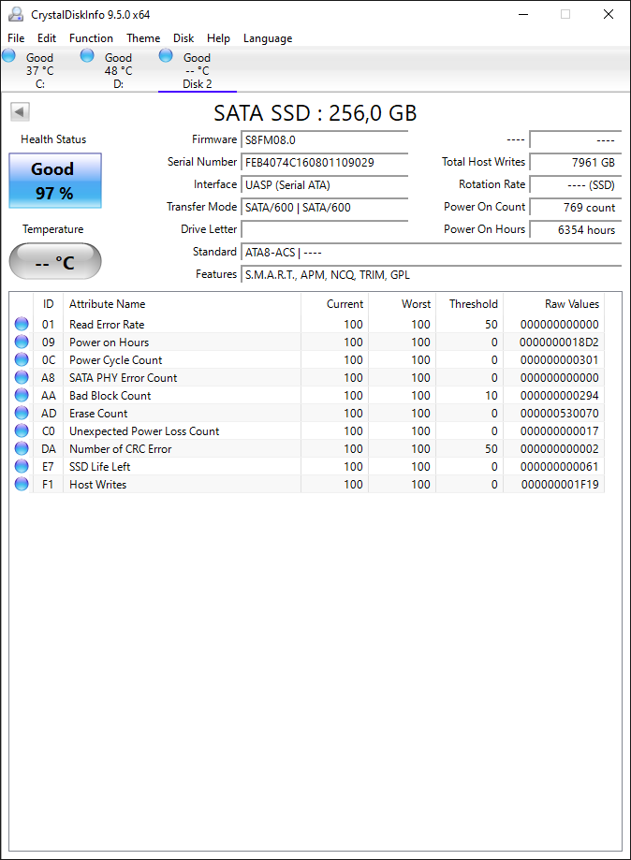Go to previous disk with left arrow
631x860 pixels.
pyautogui.click(x=20, y=112)
